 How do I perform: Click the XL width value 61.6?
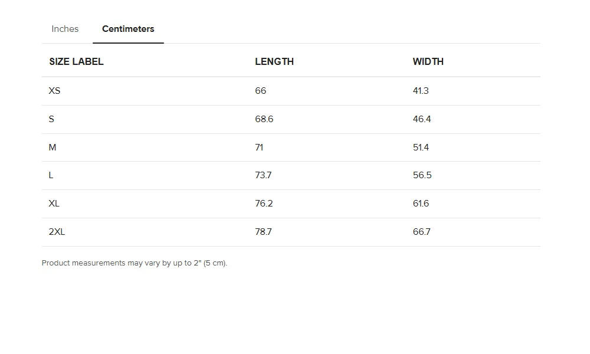(x=421, y=204)
